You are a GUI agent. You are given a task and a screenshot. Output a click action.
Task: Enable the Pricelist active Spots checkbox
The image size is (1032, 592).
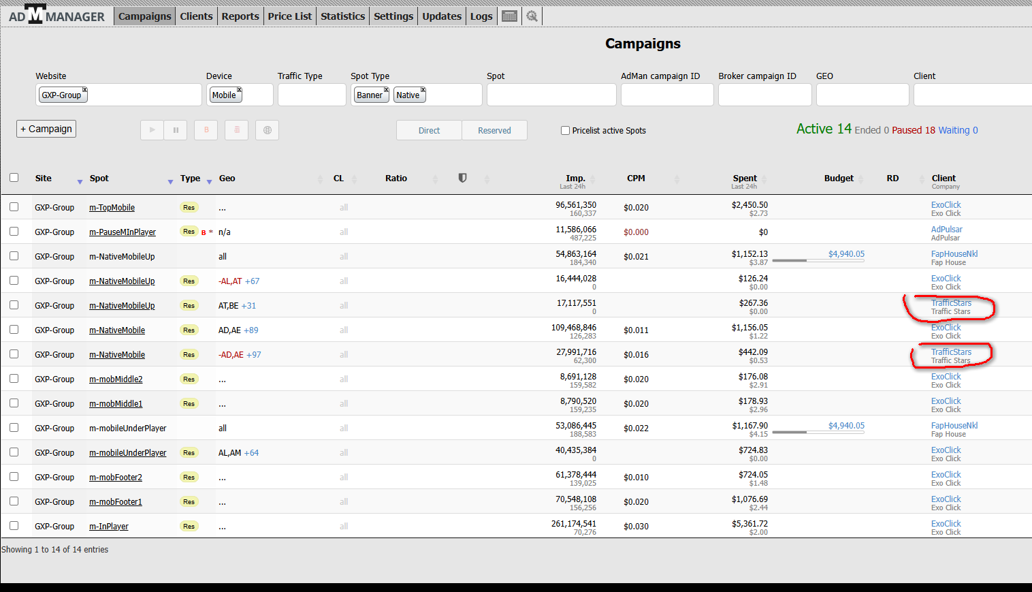[565, 131]
